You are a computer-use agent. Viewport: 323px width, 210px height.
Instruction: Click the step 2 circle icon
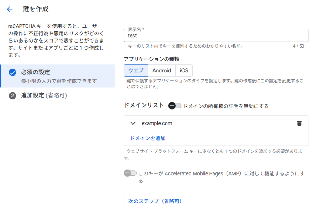pos(12,96)
